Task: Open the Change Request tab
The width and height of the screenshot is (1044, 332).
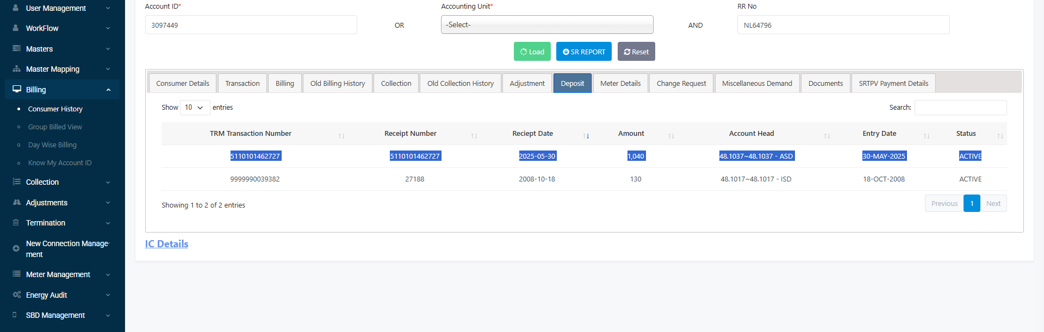Action: pyautogui.click(x=681, y=83)
